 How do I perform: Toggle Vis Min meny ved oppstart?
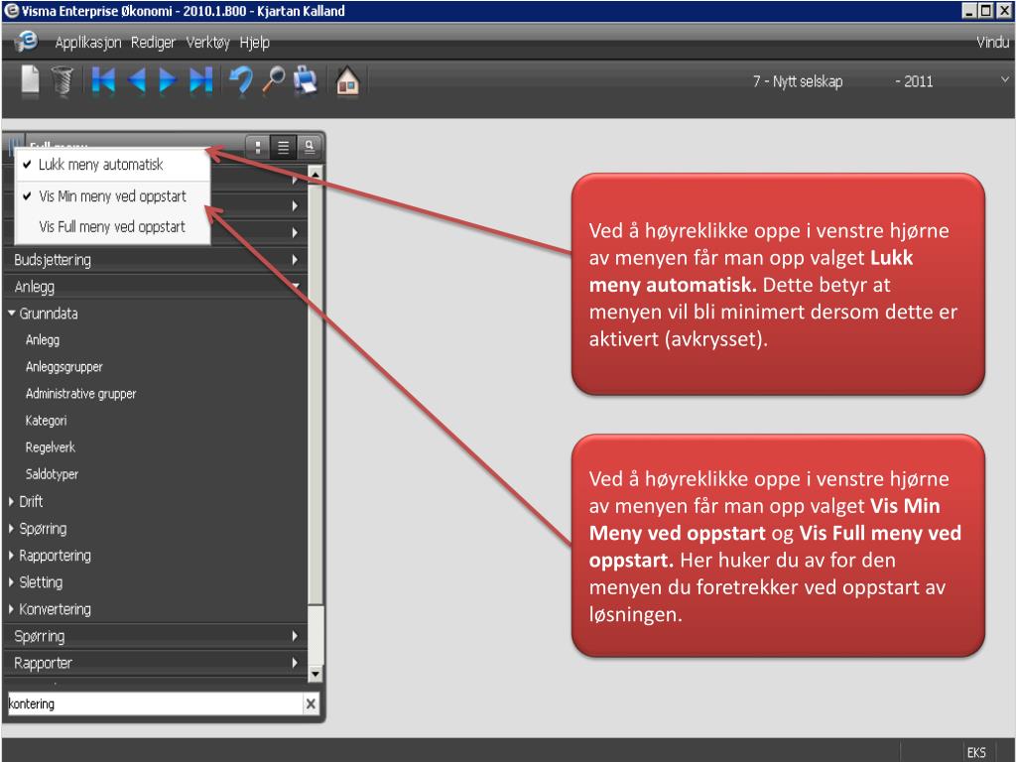click(x=113, y=195)
